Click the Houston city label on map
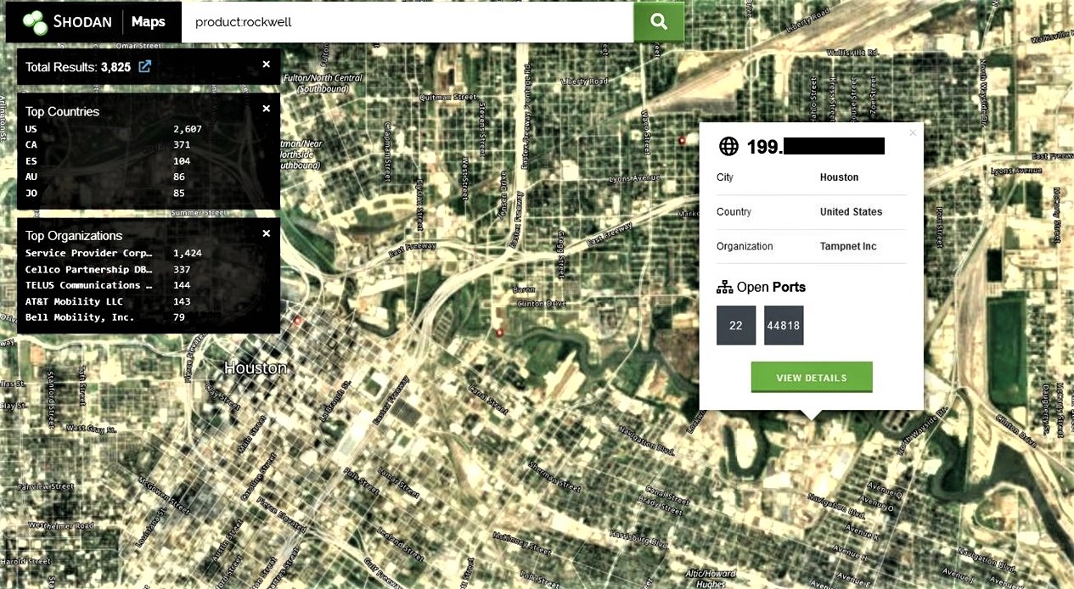 256,368
